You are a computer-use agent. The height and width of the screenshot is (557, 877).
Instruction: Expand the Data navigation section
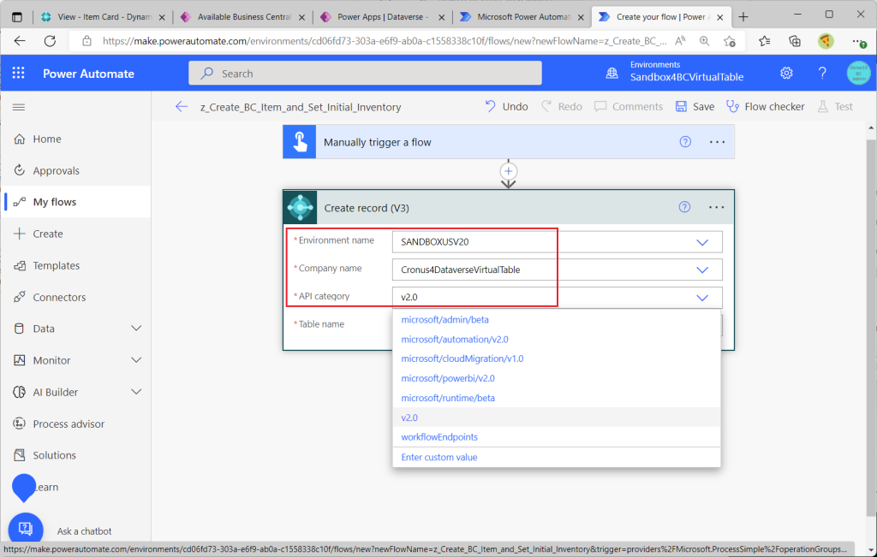pyautogui.click(x=136, y=329)
